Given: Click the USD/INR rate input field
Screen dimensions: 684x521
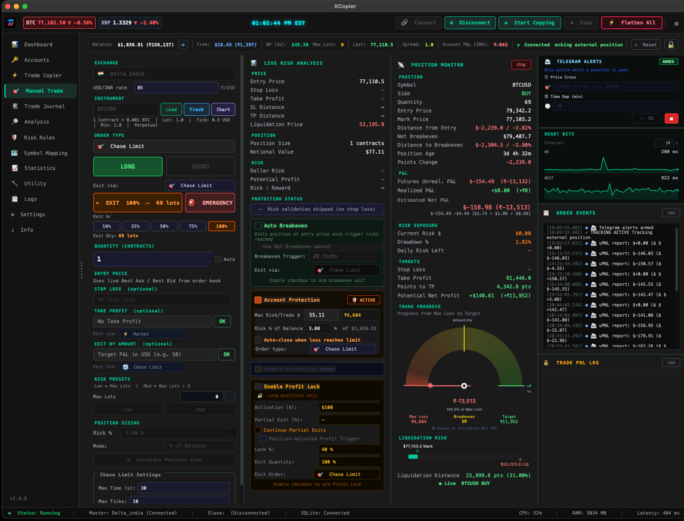Looking at the screenshot, I should click(x=176, y=88).
